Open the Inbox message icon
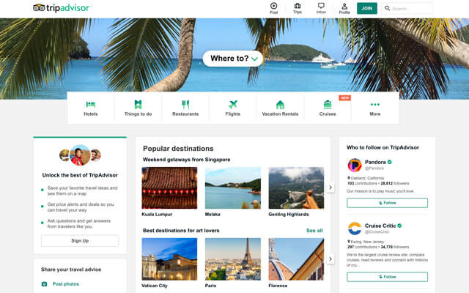Screen dimensions: 469x293 tap(321, 6)
